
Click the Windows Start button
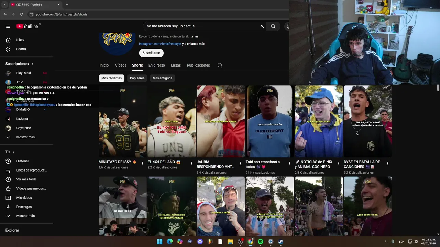tap(159, 242)
